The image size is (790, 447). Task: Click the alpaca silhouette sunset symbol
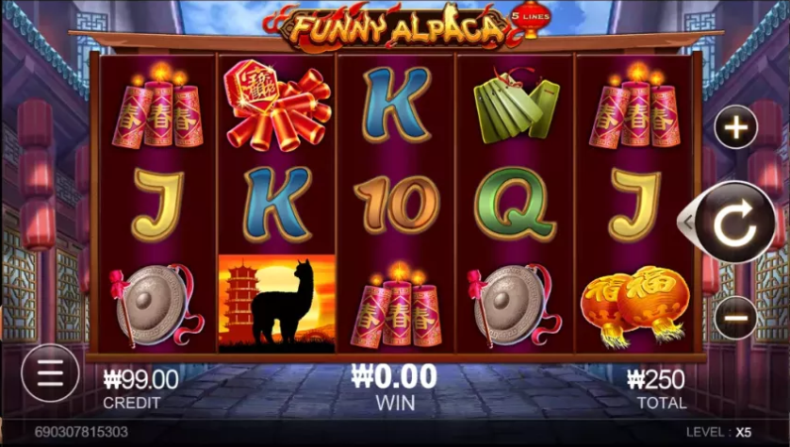(276, 304)
